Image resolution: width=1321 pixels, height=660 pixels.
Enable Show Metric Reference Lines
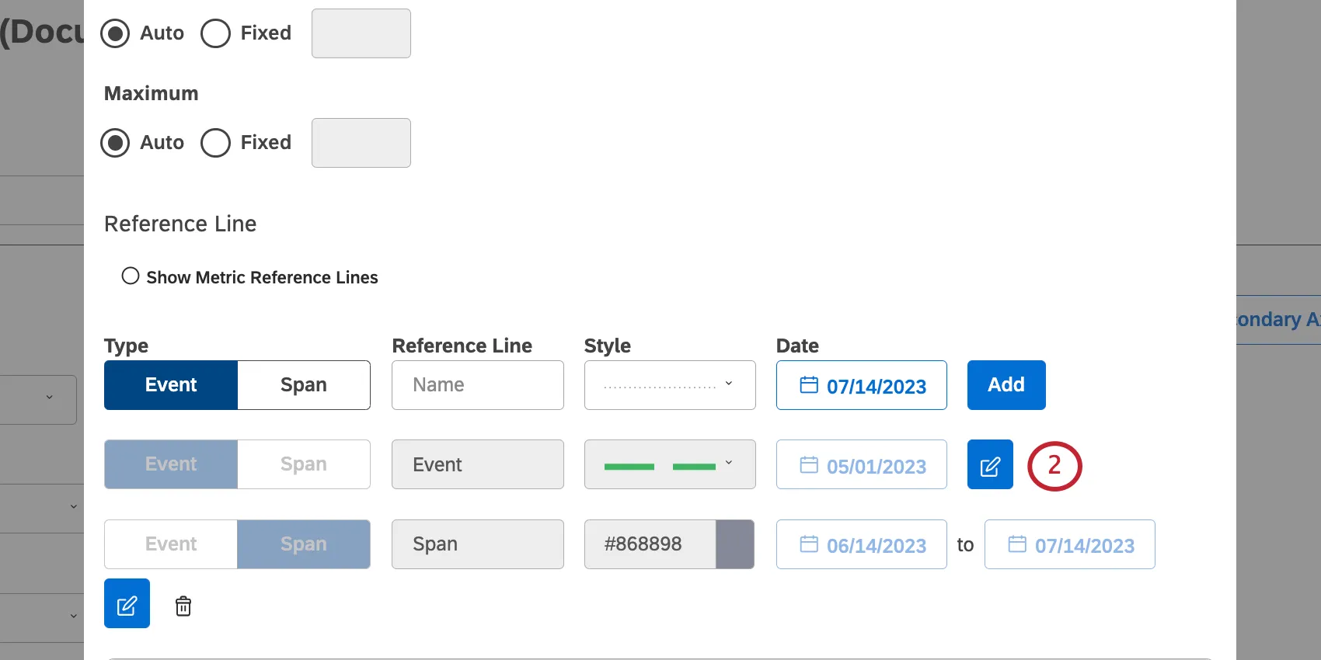pos(131,276)
